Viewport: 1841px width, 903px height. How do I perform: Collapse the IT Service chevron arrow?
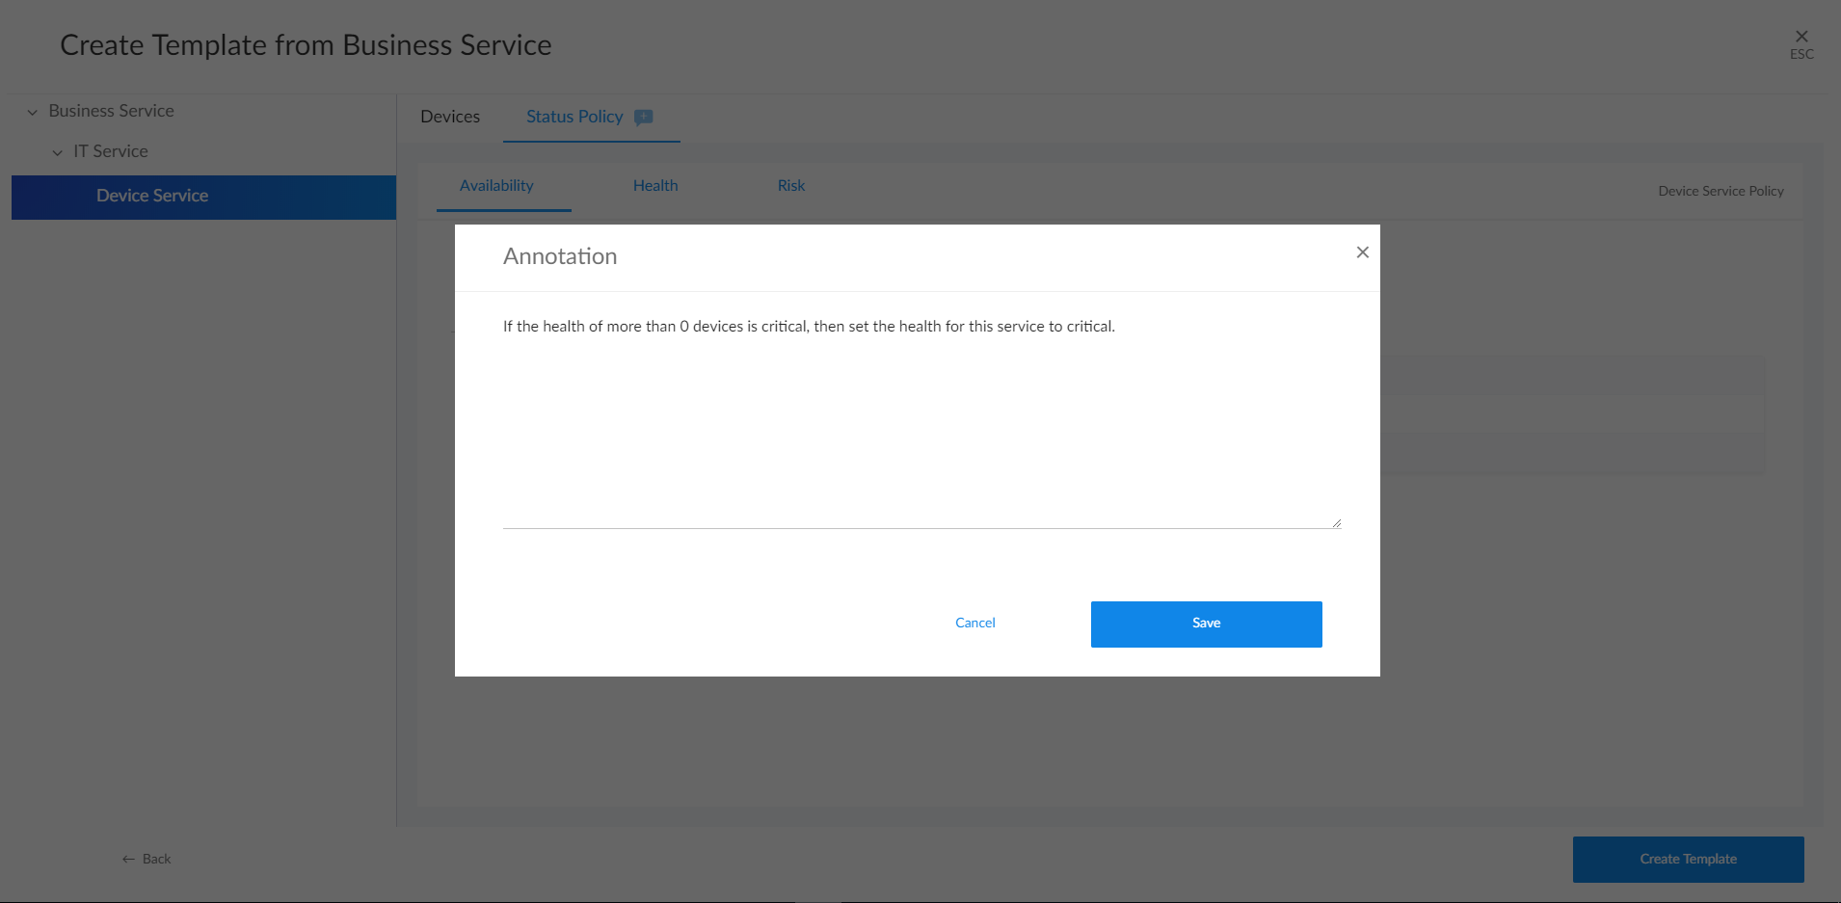58,152
